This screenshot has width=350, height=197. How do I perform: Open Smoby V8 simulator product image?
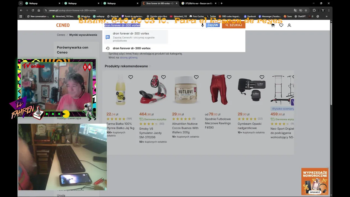tap(152, 90)
